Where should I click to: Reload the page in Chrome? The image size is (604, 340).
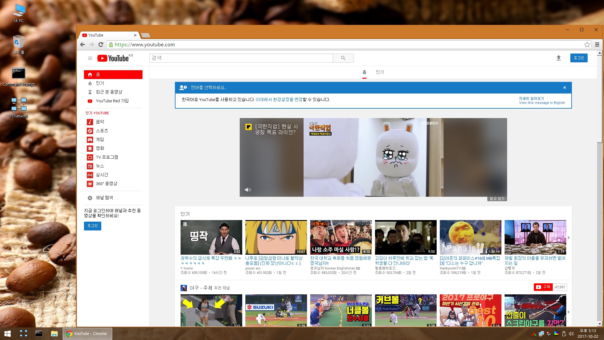[x=101, y=45]
